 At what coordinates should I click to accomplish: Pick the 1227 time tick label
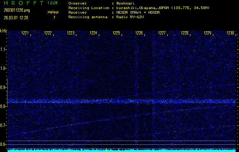click(x=162, y=33)
